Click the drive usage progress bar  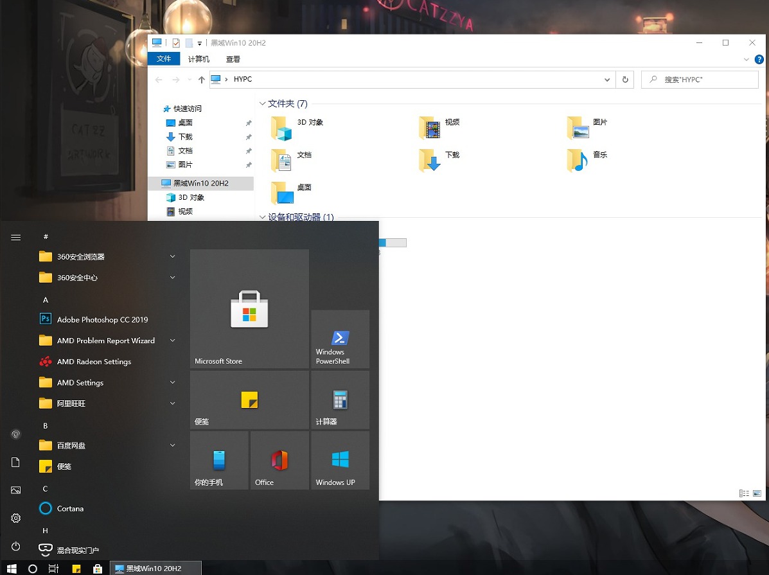click(393, 242)
